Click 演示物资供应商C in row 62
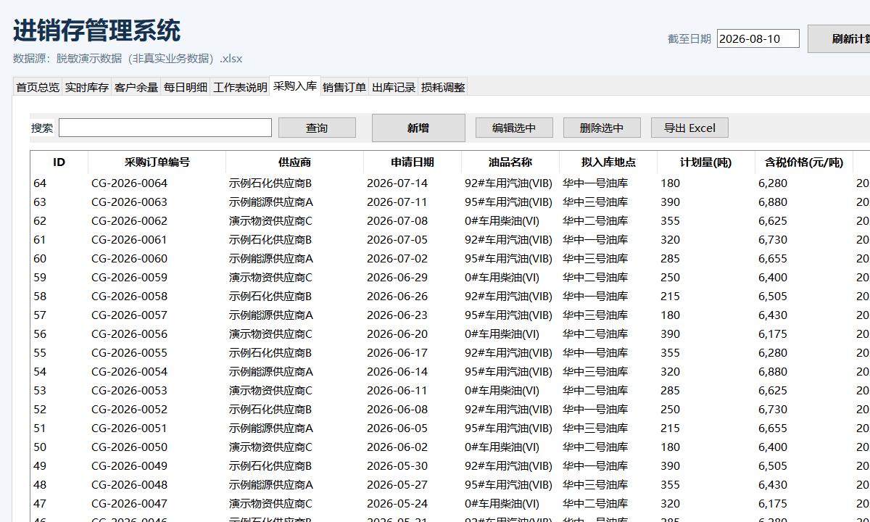Image resolution: width=870 pixels, height=522 pixels. pos(270,220)
